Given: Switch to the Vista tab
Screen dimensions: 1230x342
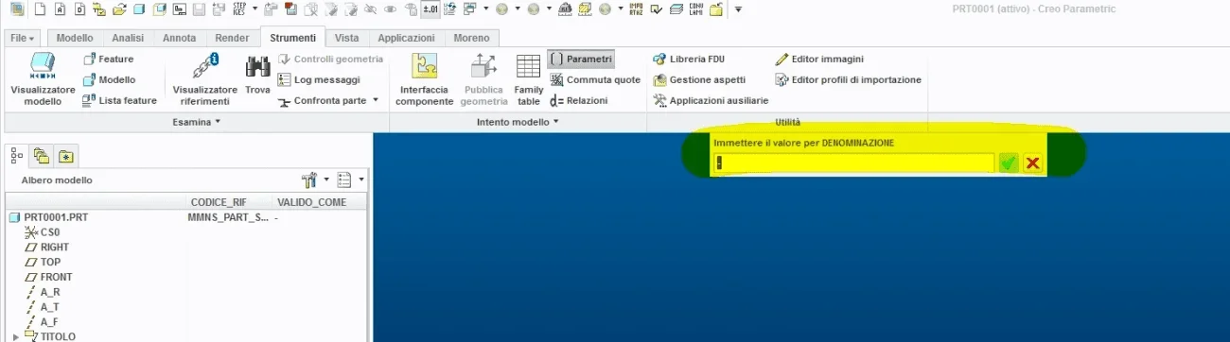Looking at the screenshot, I should [x=347, y=39].
